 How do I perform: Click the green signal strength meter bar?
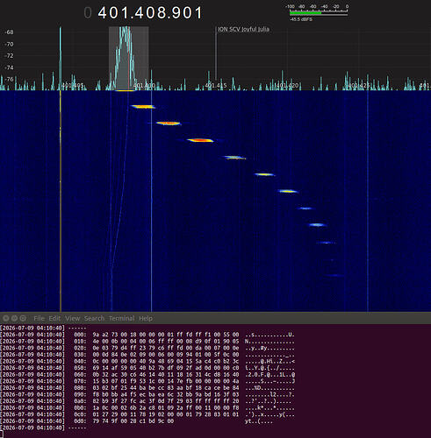(x=305, y=13)
